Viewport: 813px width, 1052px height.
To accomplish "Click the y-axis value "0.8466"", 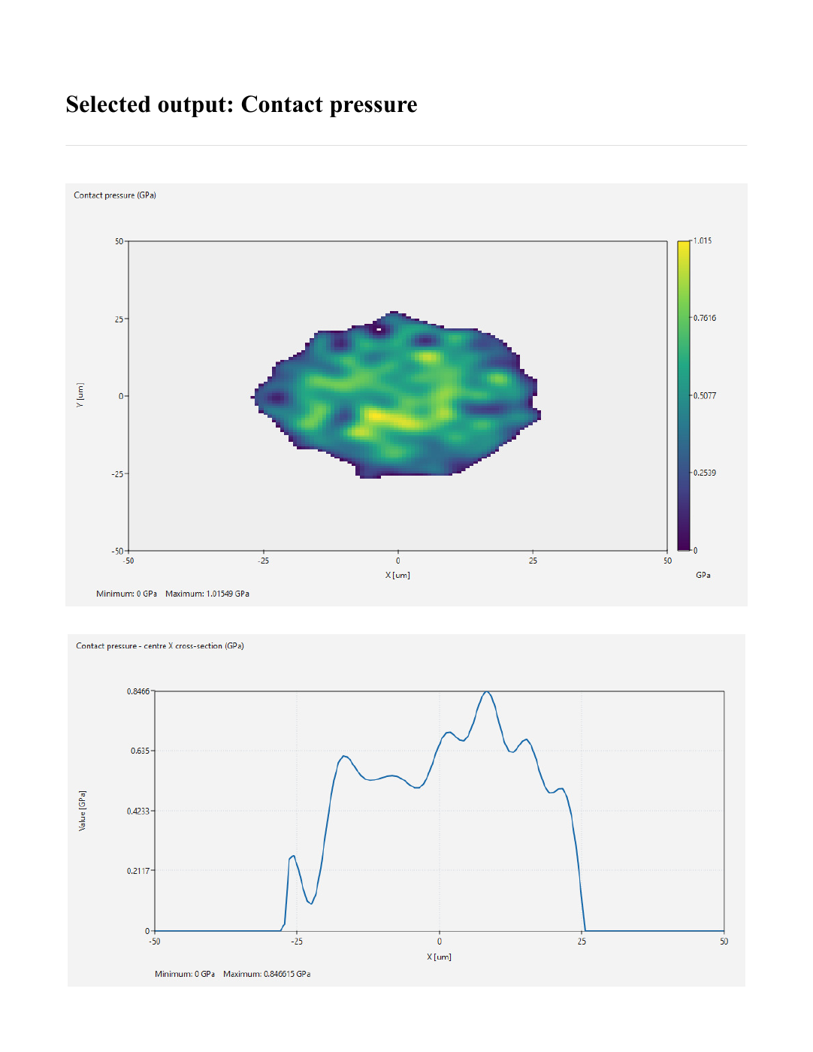I will point(138,692).
